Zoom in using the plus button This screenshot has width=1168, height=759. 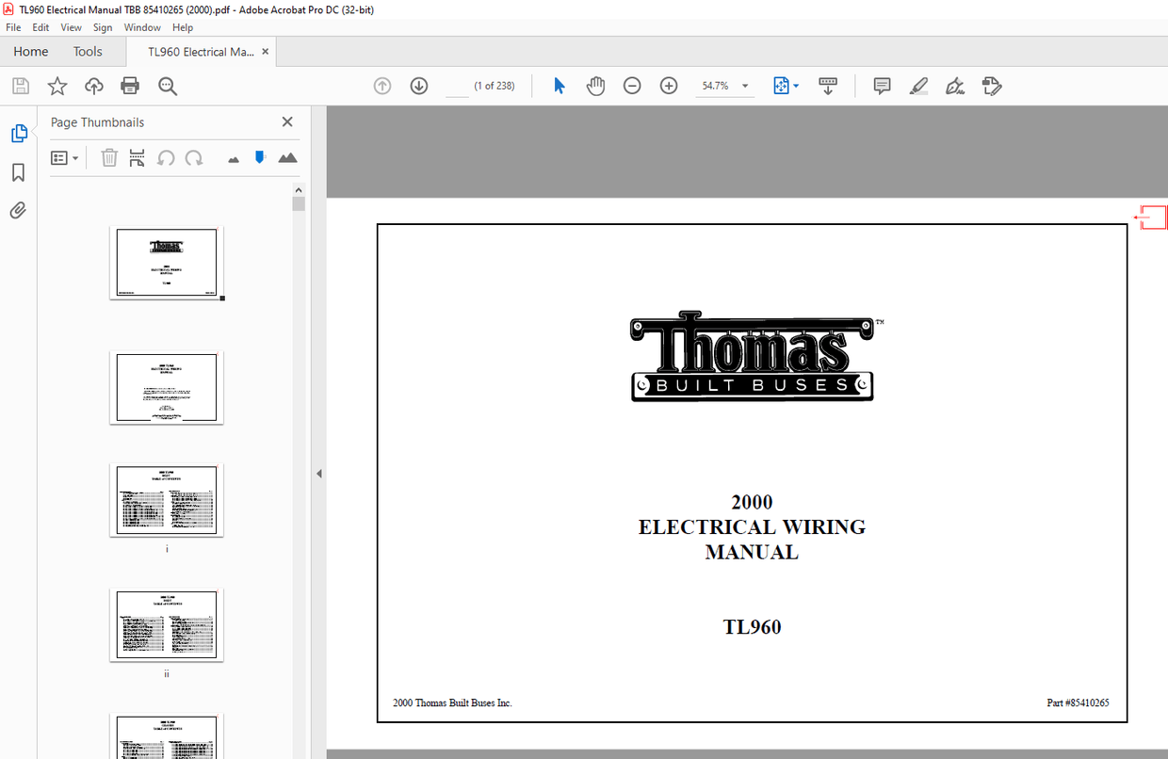(668, 86)
